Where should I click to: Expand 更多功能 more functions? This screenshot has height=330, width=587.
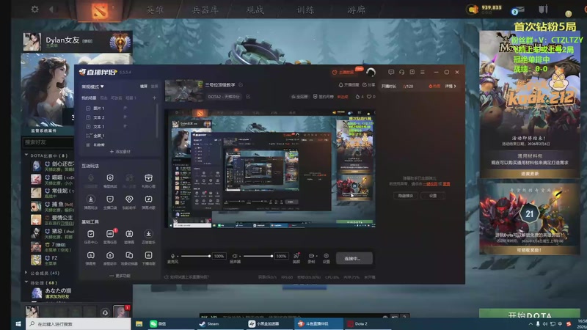click(x=120, y=276)
